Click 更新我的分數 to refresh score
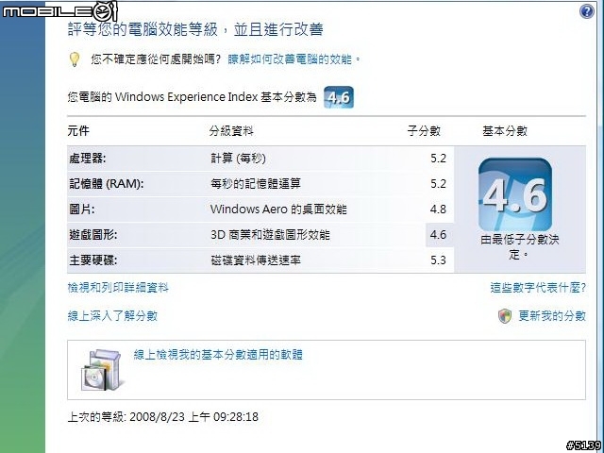The image size is (604, 453). pyautogui.click(x=552, y=316)
